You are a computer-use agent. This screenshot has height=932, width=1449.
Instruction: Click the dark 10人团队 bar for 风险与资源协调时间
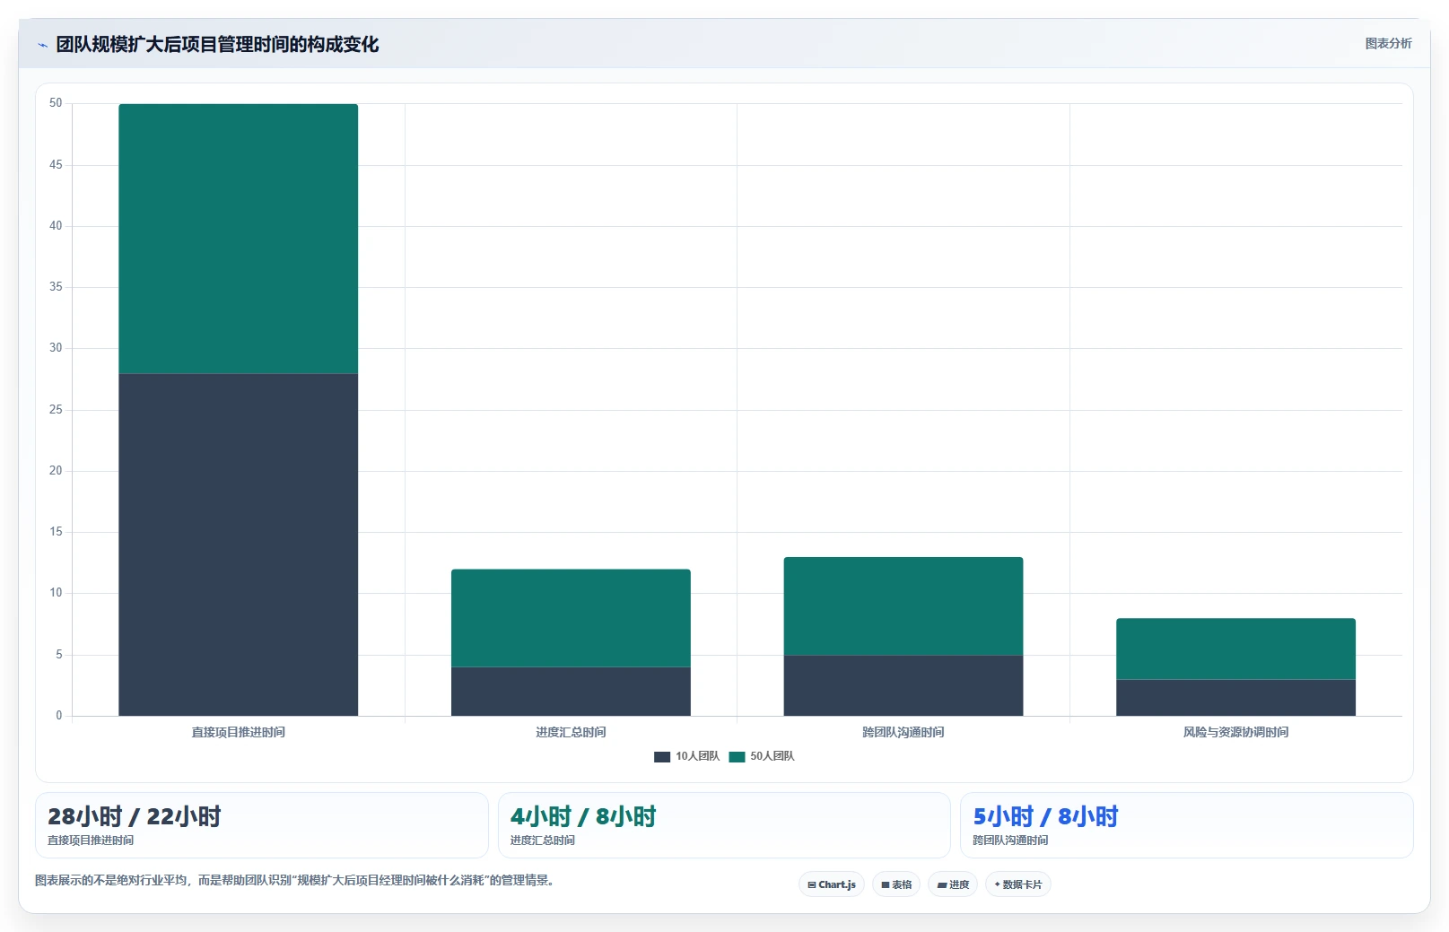pyautogui.click(x=1236, y=698)
